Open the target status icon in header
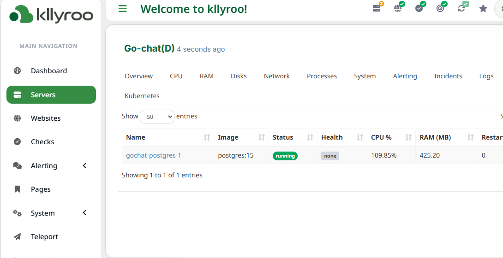Viewport: 503px width, 258px height. pos(440,9)
